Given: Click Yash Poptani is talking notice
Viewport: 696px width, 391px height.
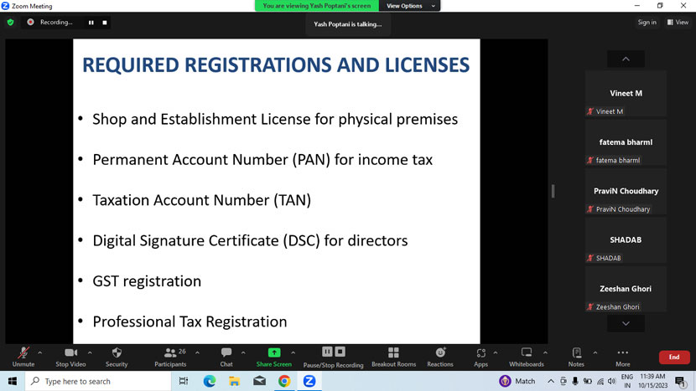Looking at the screenshot, I should (347, 24).
